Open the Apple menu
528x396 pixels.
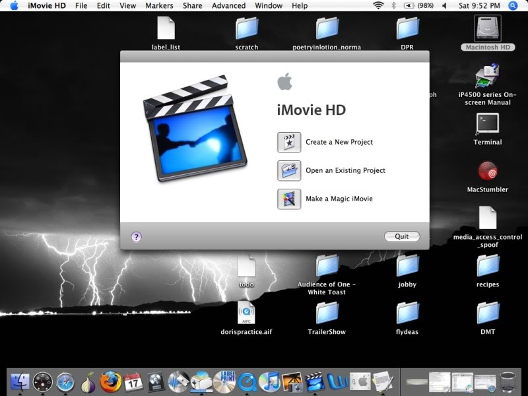[x=14, y=5]
